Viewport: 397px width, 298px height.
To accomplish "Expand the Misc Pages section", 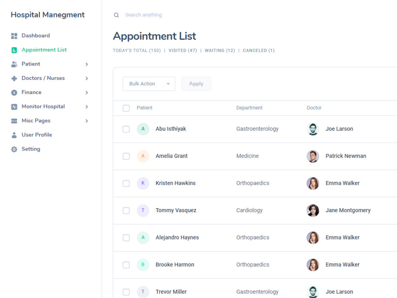I will pyautogui.click(x=87, y=121).
